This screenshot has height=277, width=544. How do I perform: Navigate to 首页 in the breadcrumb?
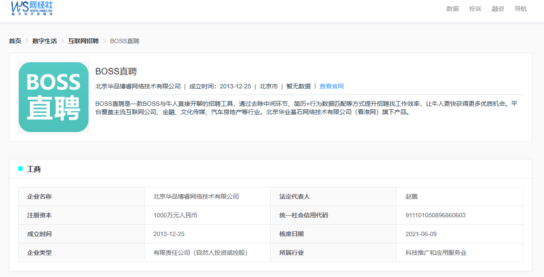15,41
